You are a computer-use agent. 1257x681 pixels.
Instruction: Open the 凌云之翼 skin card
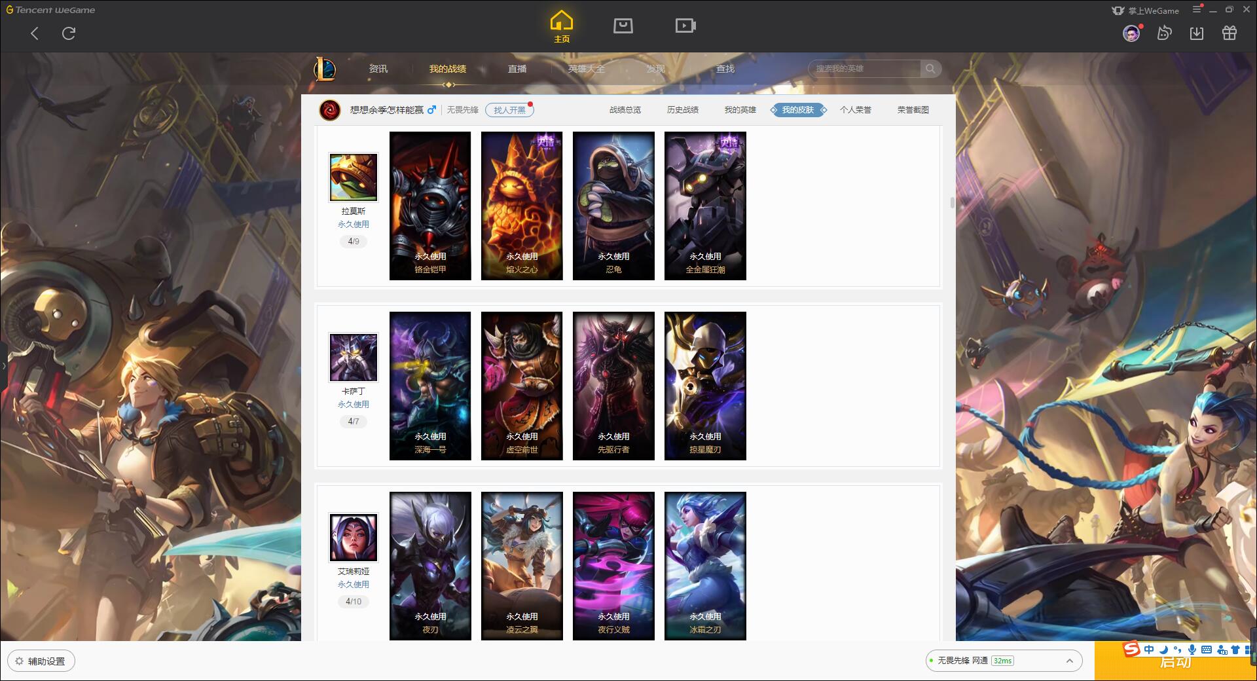[x=522, y=566]
